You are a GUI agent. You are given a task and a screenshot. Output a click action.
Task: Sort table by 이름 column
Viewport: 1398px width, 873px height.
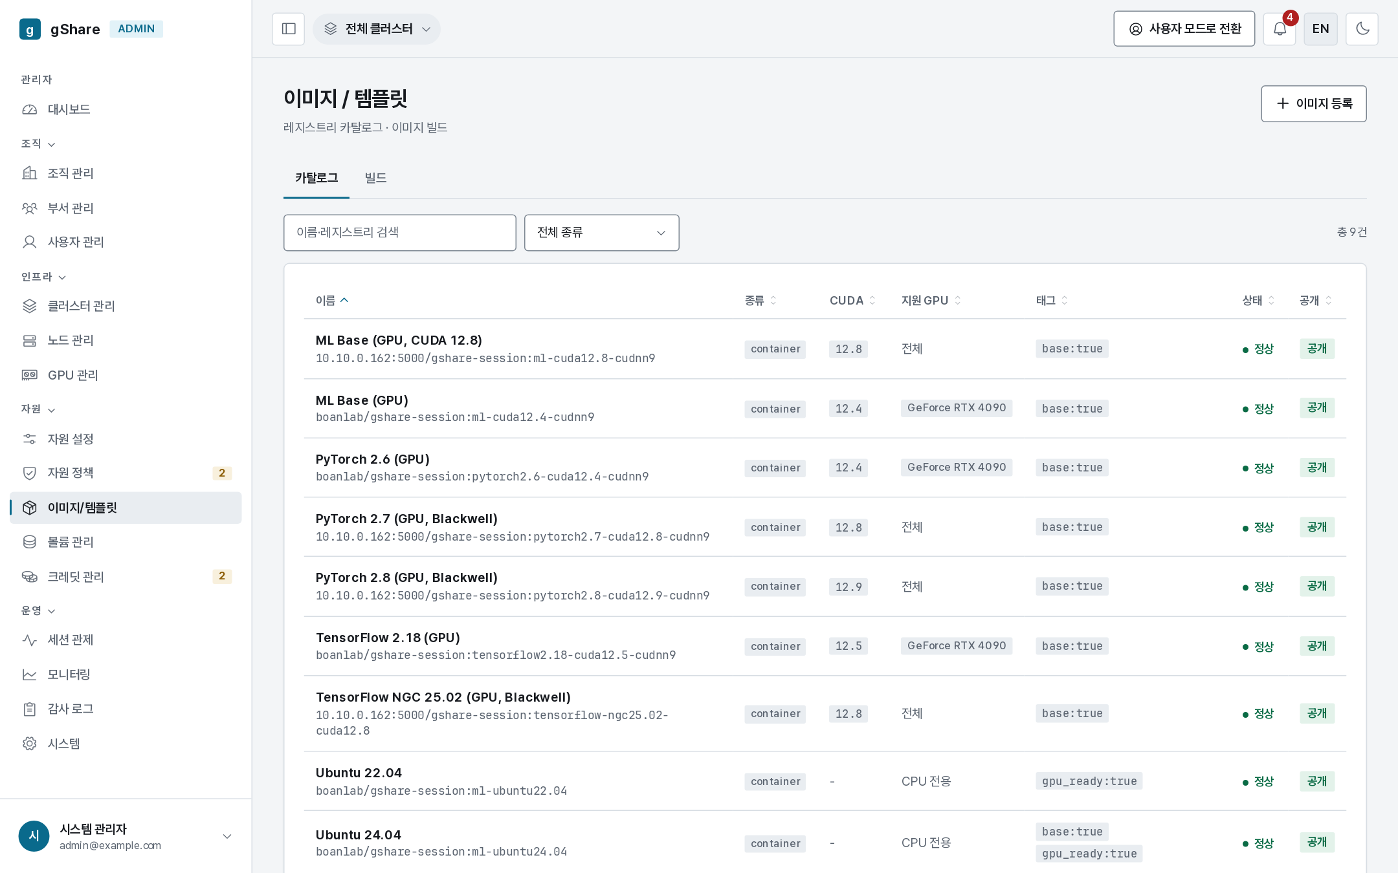[332, 301]
